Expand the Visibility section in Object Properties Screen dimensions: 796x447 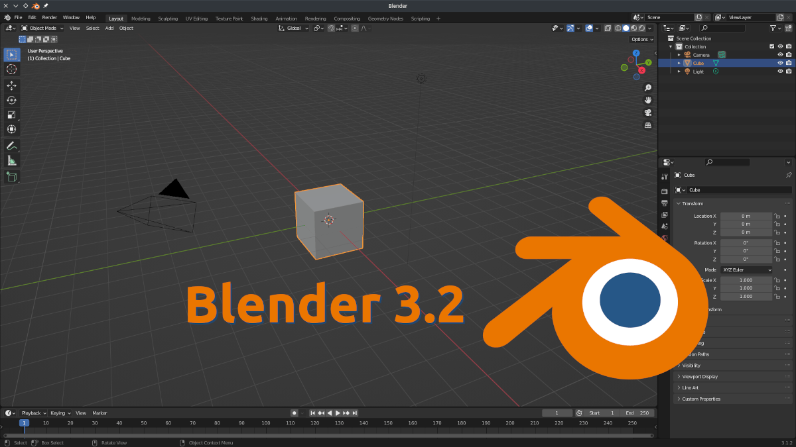pos(691,365)
